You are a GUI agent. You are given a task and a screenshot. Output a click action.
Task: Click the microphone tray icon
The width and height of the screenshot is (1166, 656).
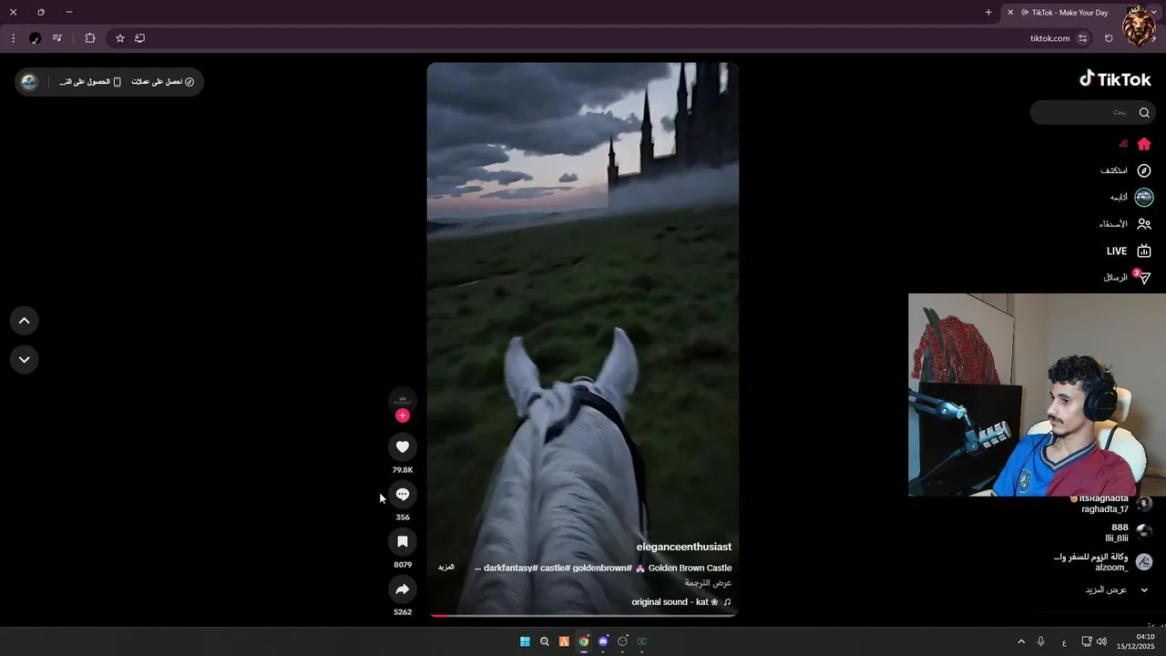pos(1041,641)
